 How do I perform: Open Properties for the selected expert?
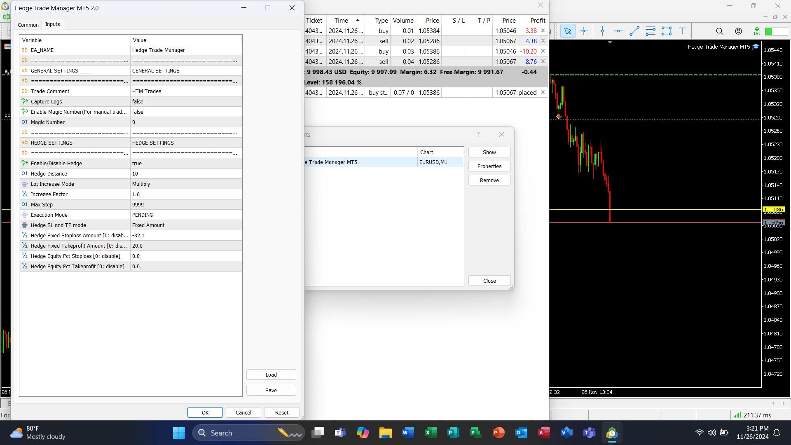[x=489, y=166]
